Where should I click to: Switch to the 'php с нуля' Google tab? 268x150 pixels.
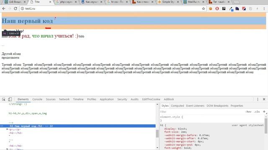66,2
